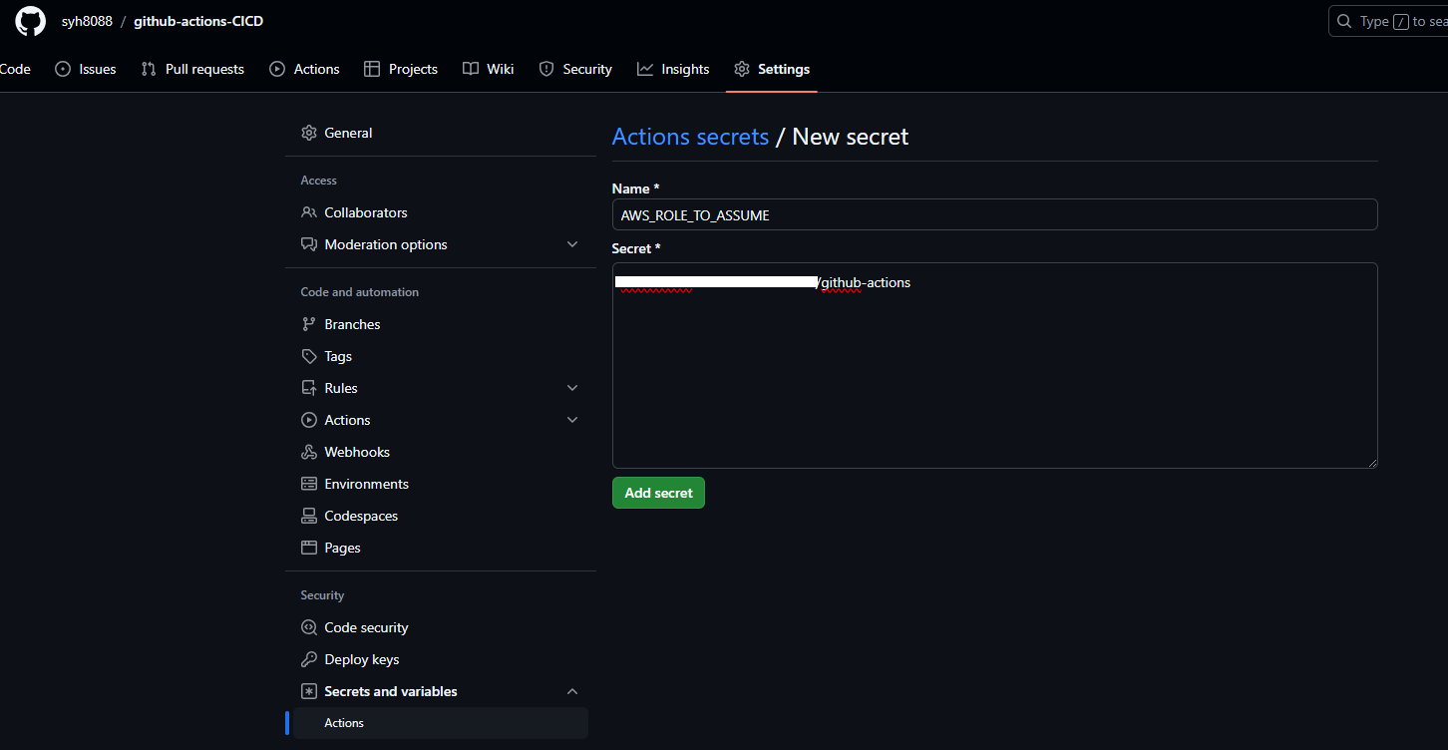Collapse Secrets and variables chevron
This screenshot has width=1448, height=750.
coord(572,691)
